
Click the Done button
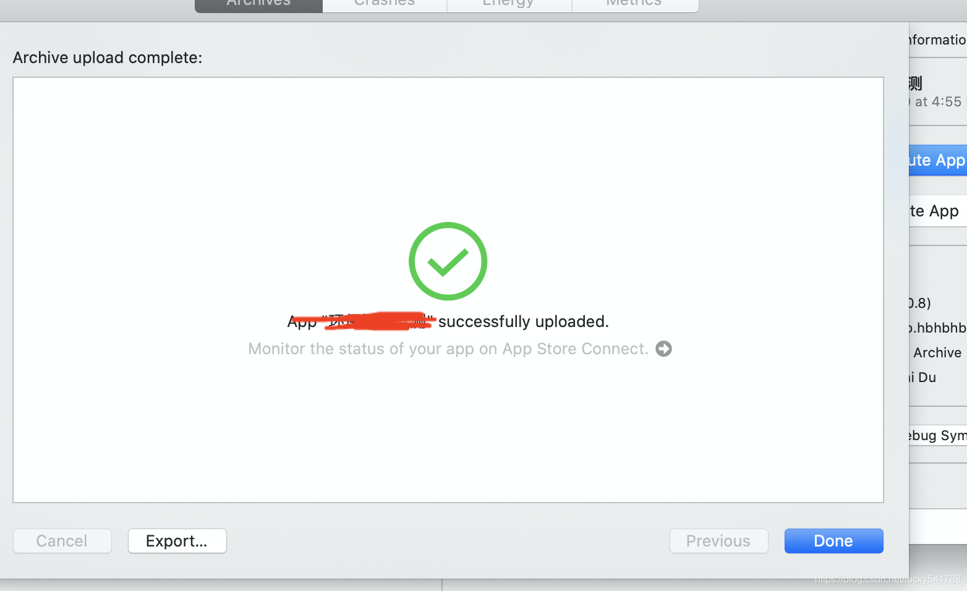pos(833,541)
